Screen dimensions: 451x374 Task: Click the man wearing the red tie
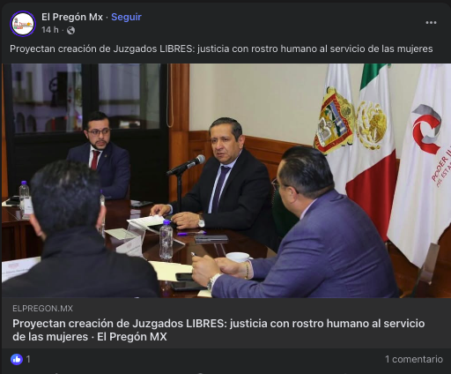[x=100, y=156]
